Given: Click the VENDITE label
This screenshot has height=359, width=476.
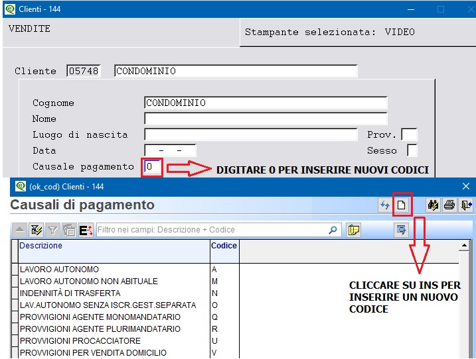Looking at the screenshot, I should (x=29, y=28).
